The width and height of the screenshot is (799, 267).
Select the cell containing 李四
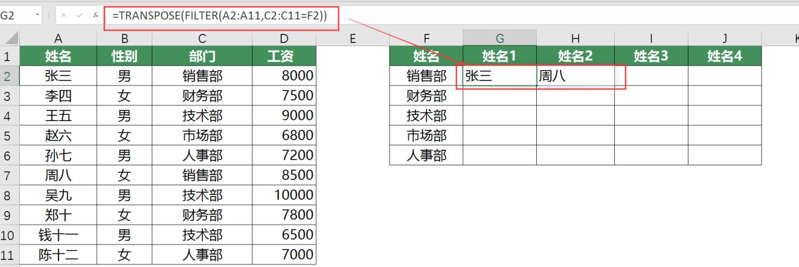coord(58,96)
